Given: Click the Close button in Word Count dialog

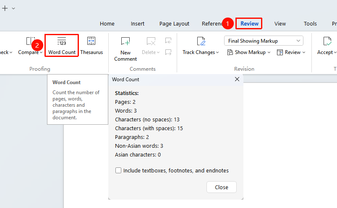Looking at the screenshot, I should tap(222, 187).
